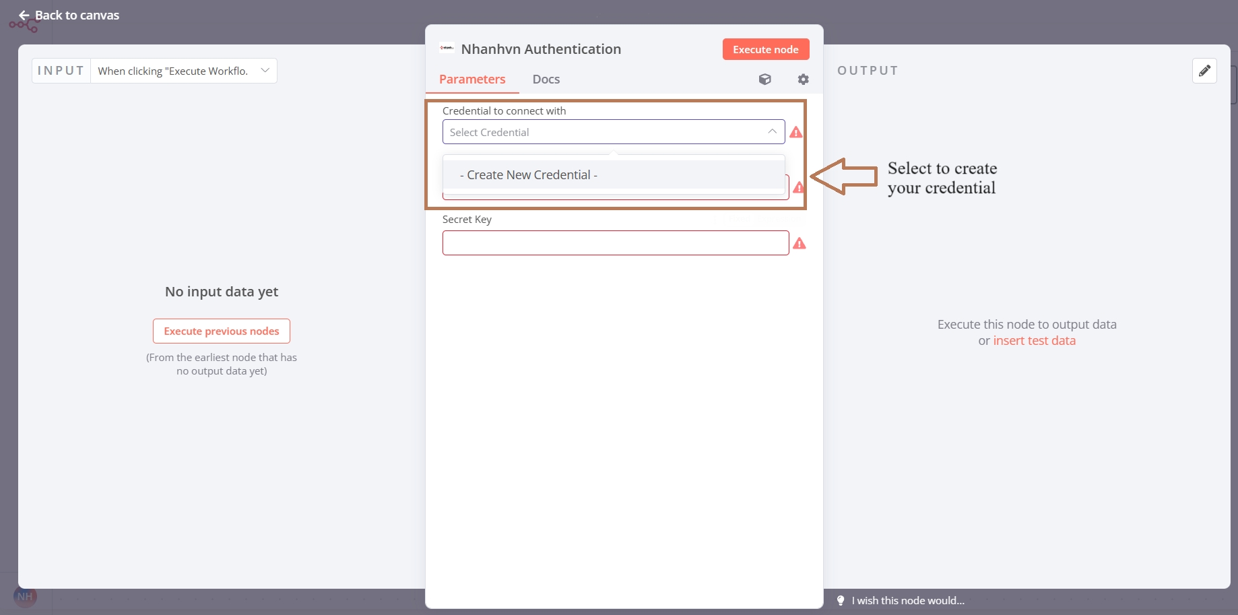Collapse the credential dropdown using its chevron
1238x615 pixels.
772,132
